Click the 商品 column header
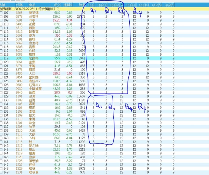Image resolution: width=209 pixels, height=175 pixels. [x=32, y=5]
